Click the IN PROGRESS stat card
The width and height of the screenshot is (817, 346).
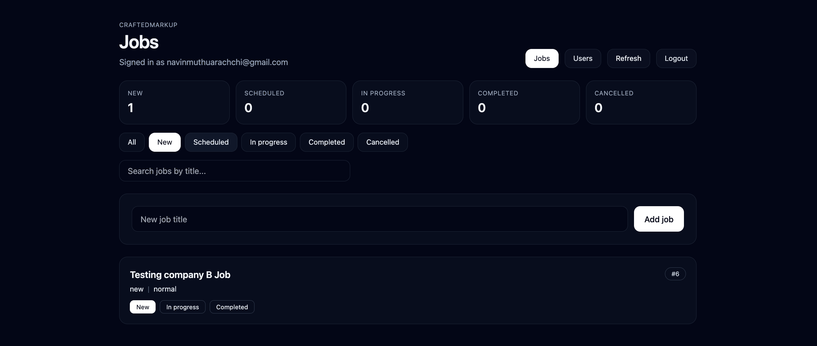coord(408,102)
